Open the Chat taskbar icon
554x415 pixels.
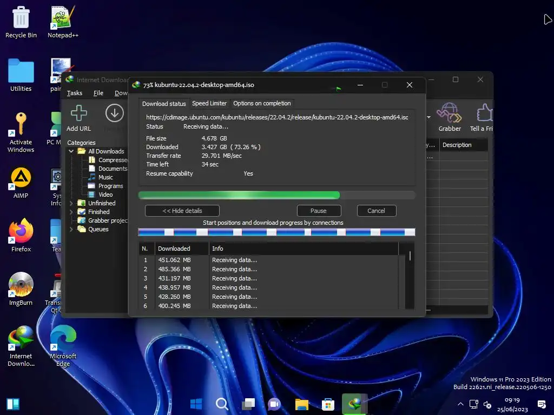[x=274, y=404]
